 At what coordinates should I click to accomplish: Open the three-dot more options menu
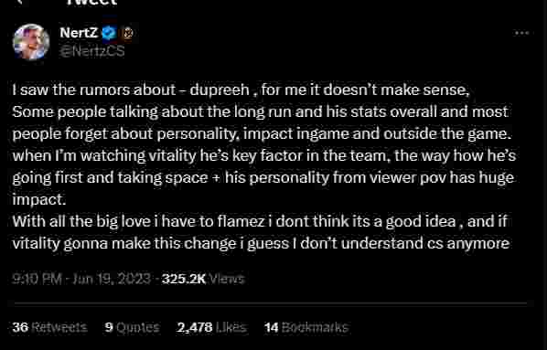[522, 33]
